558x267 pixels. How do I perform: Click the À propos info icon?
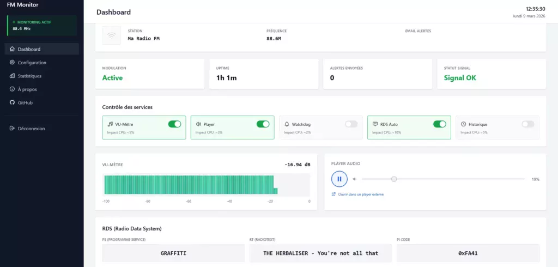pos(12,89)
